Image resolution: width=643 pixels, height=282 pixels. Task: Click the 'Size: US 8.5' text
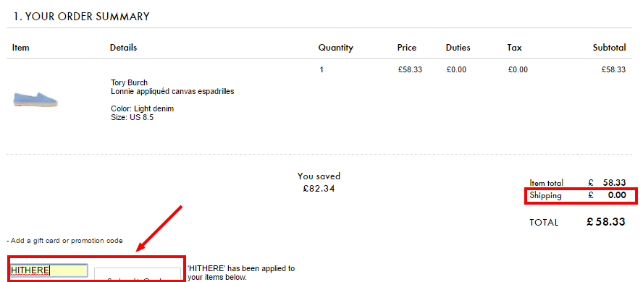click(x=132, y=118)
